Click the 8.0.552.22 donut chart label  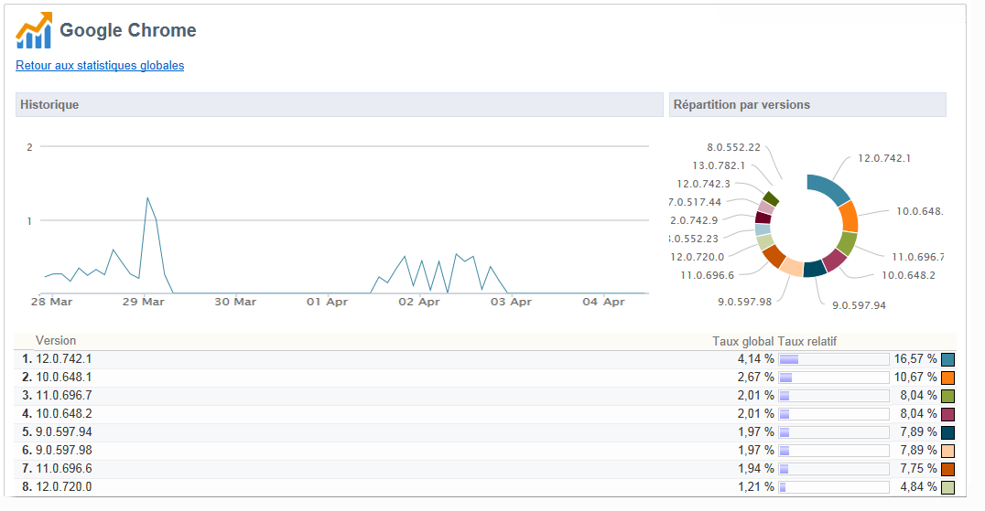pos(734,147)
